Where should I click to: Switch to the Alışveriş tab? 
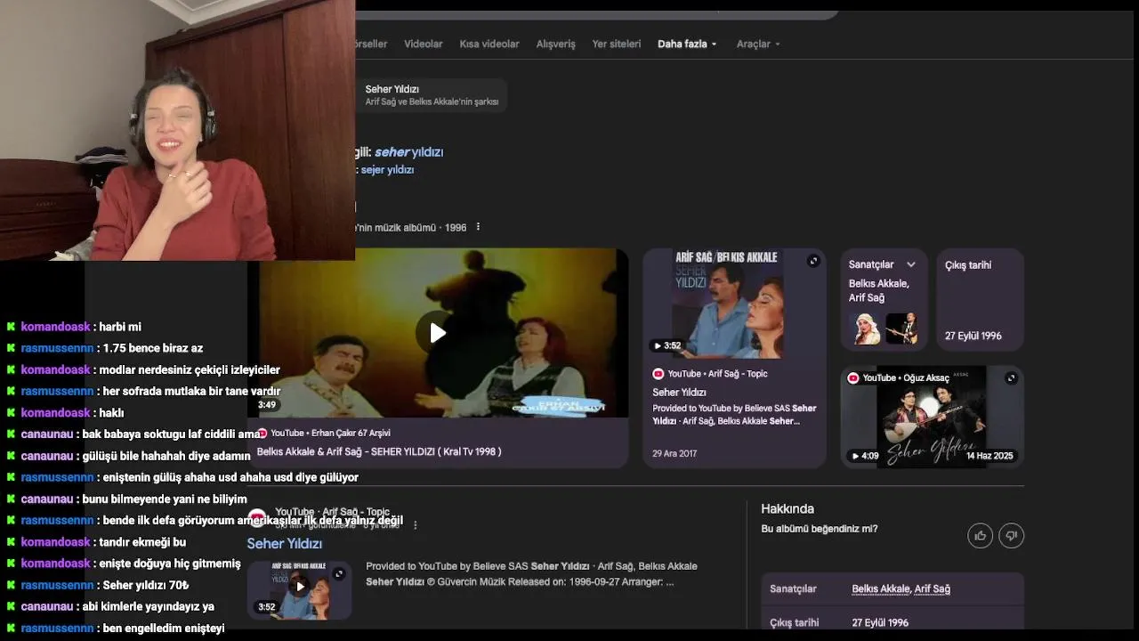[x=555, y=44]
